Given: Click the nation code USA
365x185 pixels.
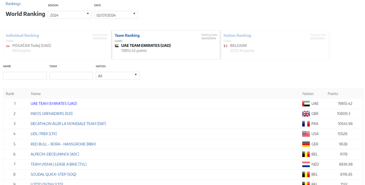Looking at the screenshot, I should click(x=315, y=134).
